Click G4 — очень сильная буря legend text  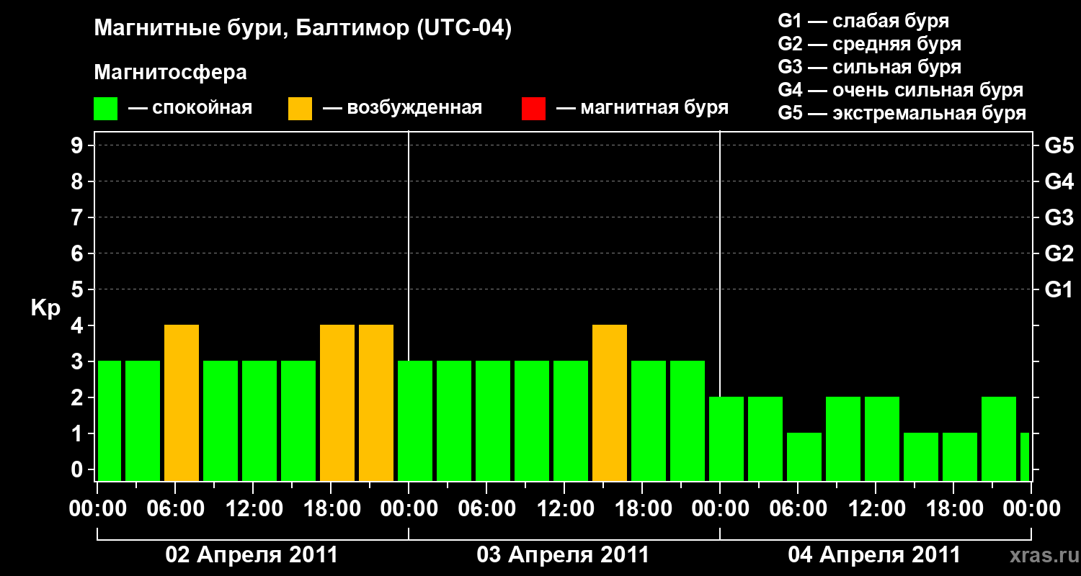point(901,90)
